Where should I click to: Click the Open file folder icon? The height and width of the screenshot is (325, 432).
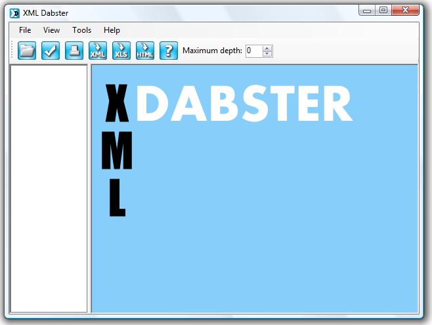(x=27, y=51)
